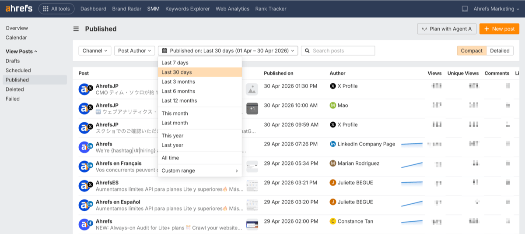Create a New post
The width and height of the screenshot is (525, 234).
click(x=499, y=29)
